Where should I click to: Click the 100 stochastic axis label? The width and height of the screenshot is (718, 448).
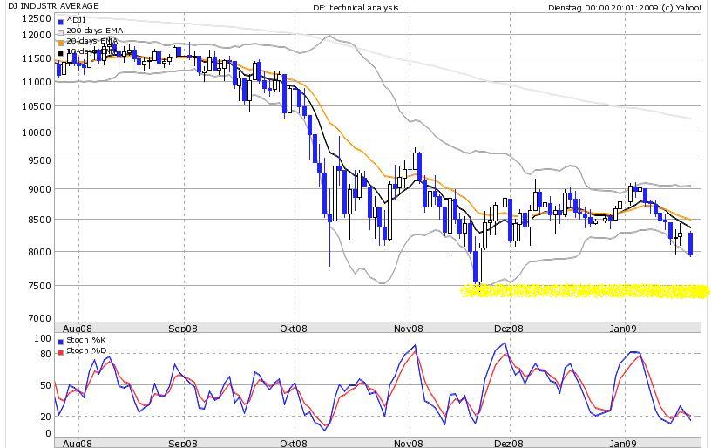43,338
